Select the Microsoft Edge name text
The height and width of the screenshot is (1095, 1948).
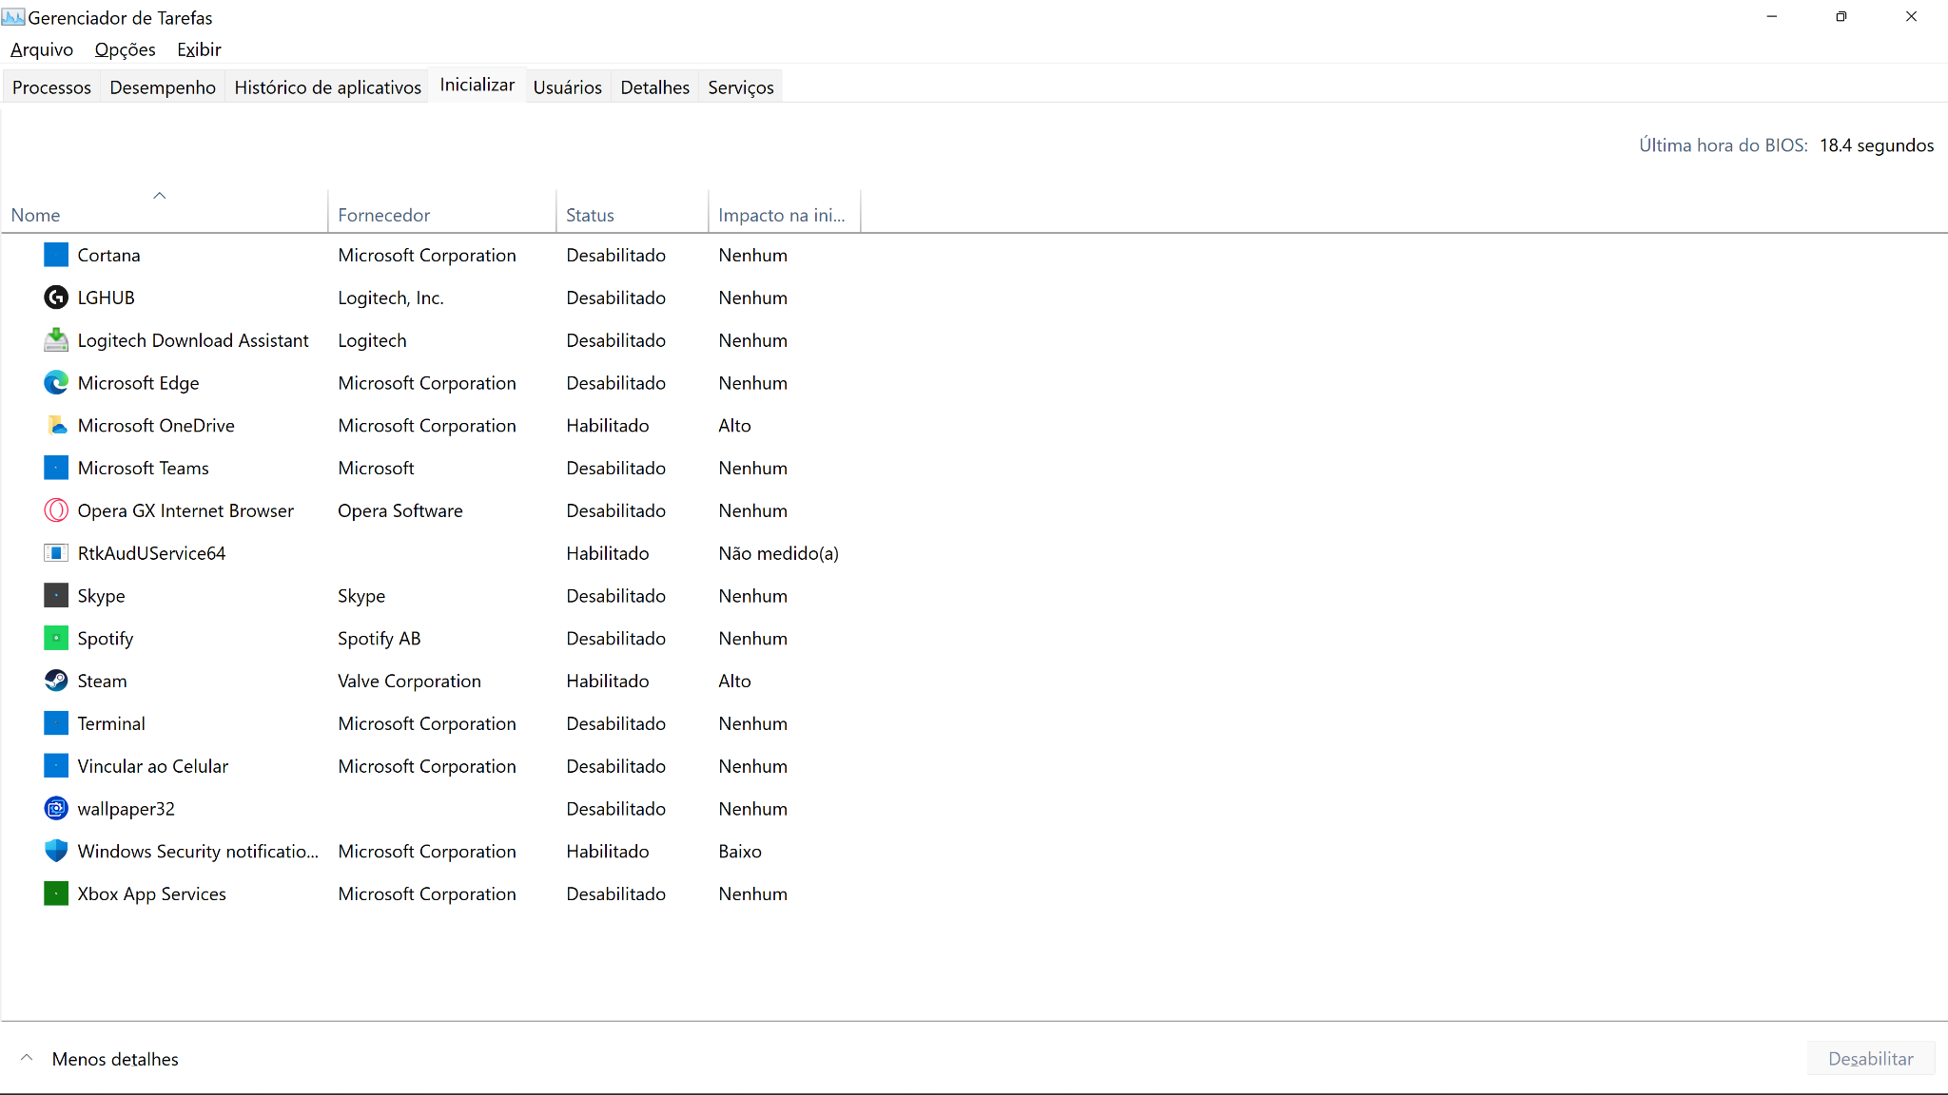[138, 383]
